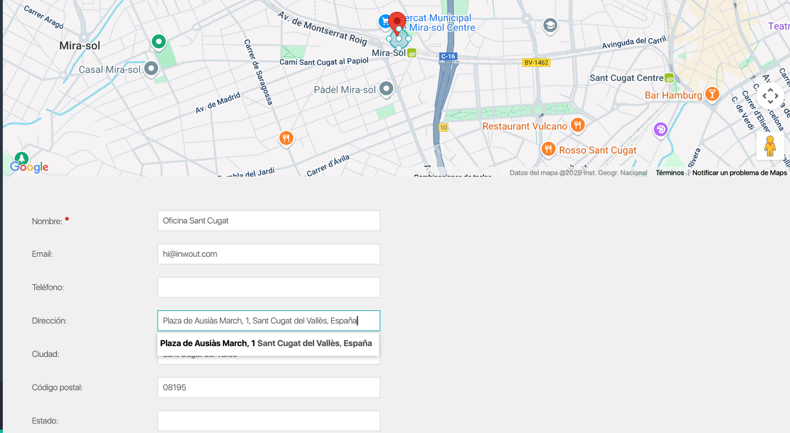Click the green marker near Mira-sol

click(x=159, y=42)
